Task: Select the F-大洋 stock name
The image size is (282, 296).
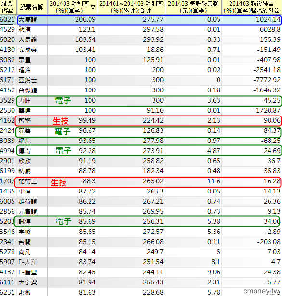Action: coord(27,262)
